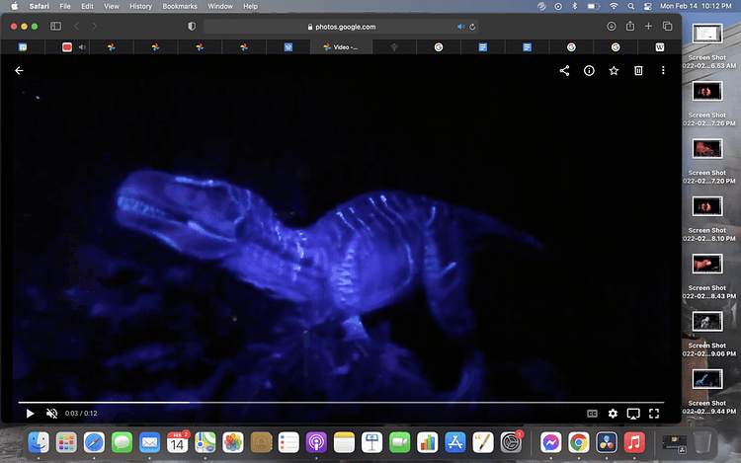
Task: Open Google Chrome from the Dock
Action: tap(579, 442)
